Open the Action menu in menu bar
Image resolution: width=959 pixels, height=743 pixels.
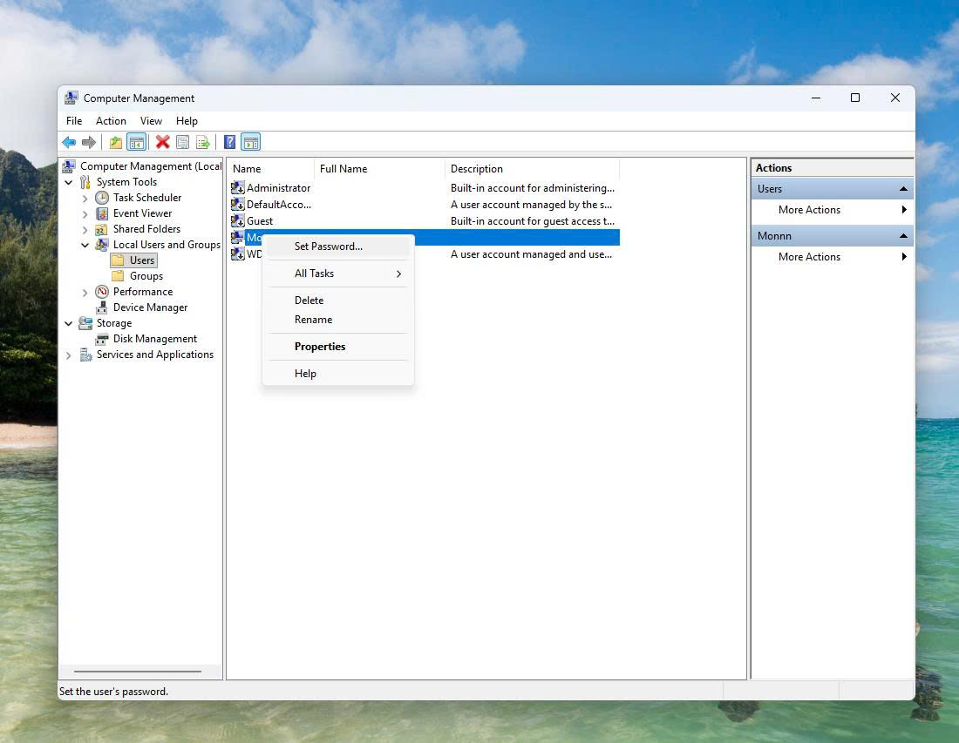tap(111, 121)
